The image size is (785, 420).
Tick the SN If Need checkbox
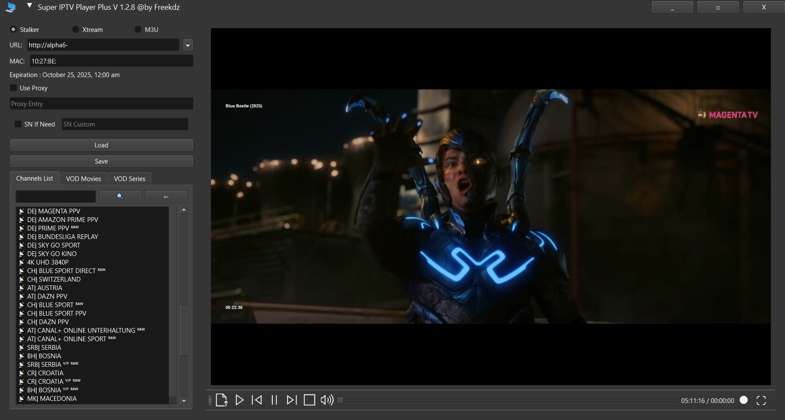point(18,124)
